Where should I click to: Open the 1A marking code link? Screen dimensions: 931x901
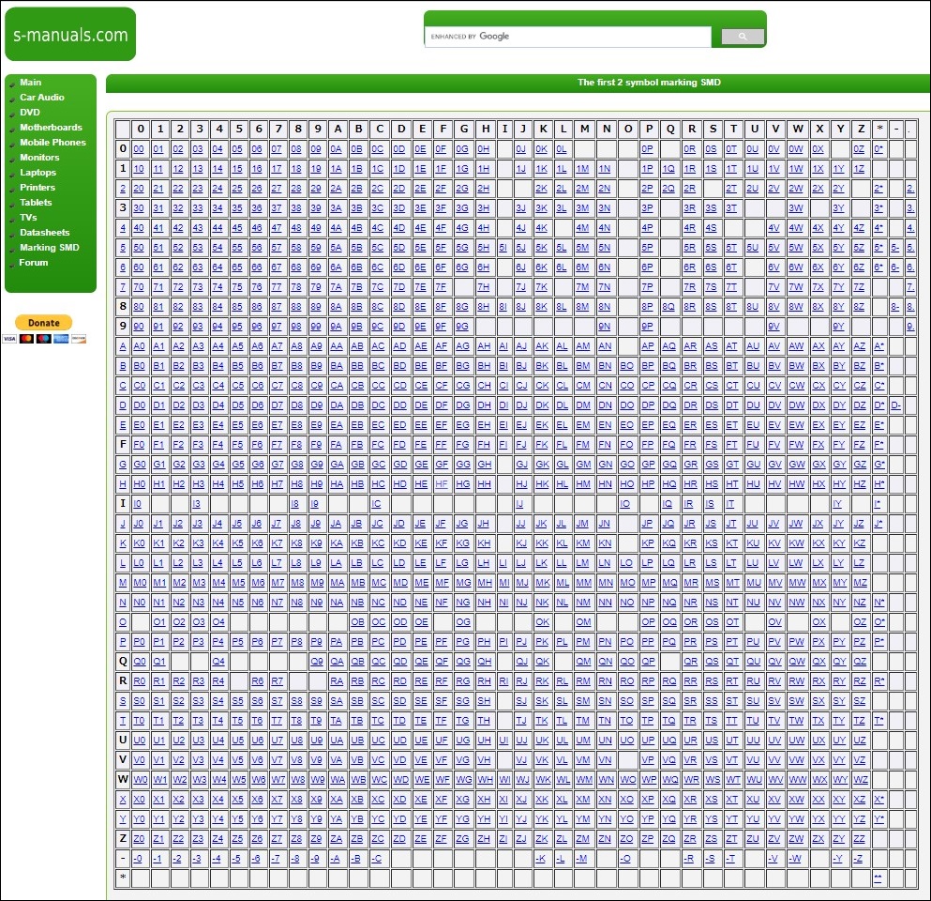click(x=336, y=169)
